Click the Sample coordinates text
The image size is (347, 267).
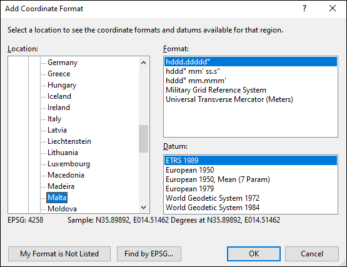174,220
